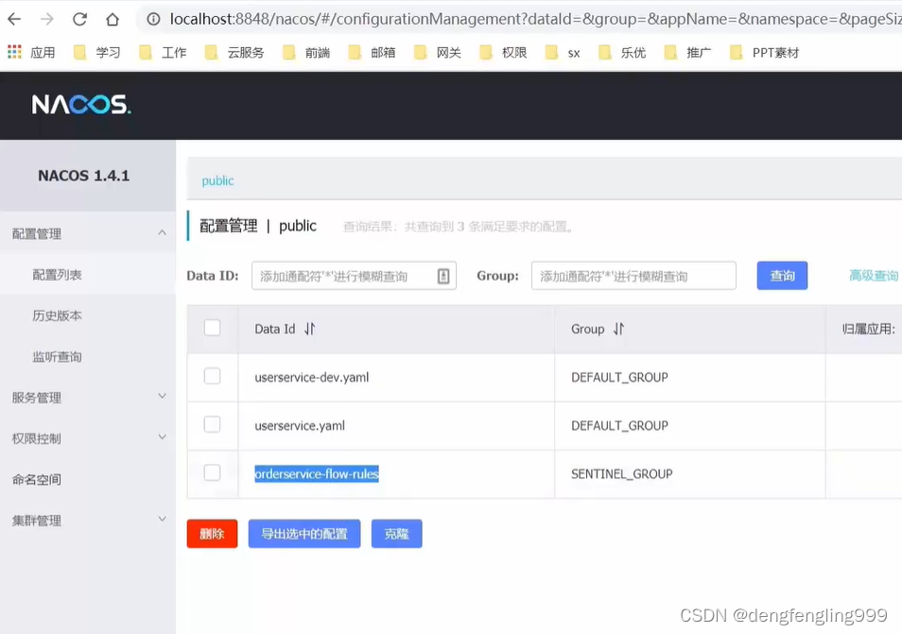Screen dimensions: 902x634
Task: Sort by Group column icon
Action: (618, 329)
